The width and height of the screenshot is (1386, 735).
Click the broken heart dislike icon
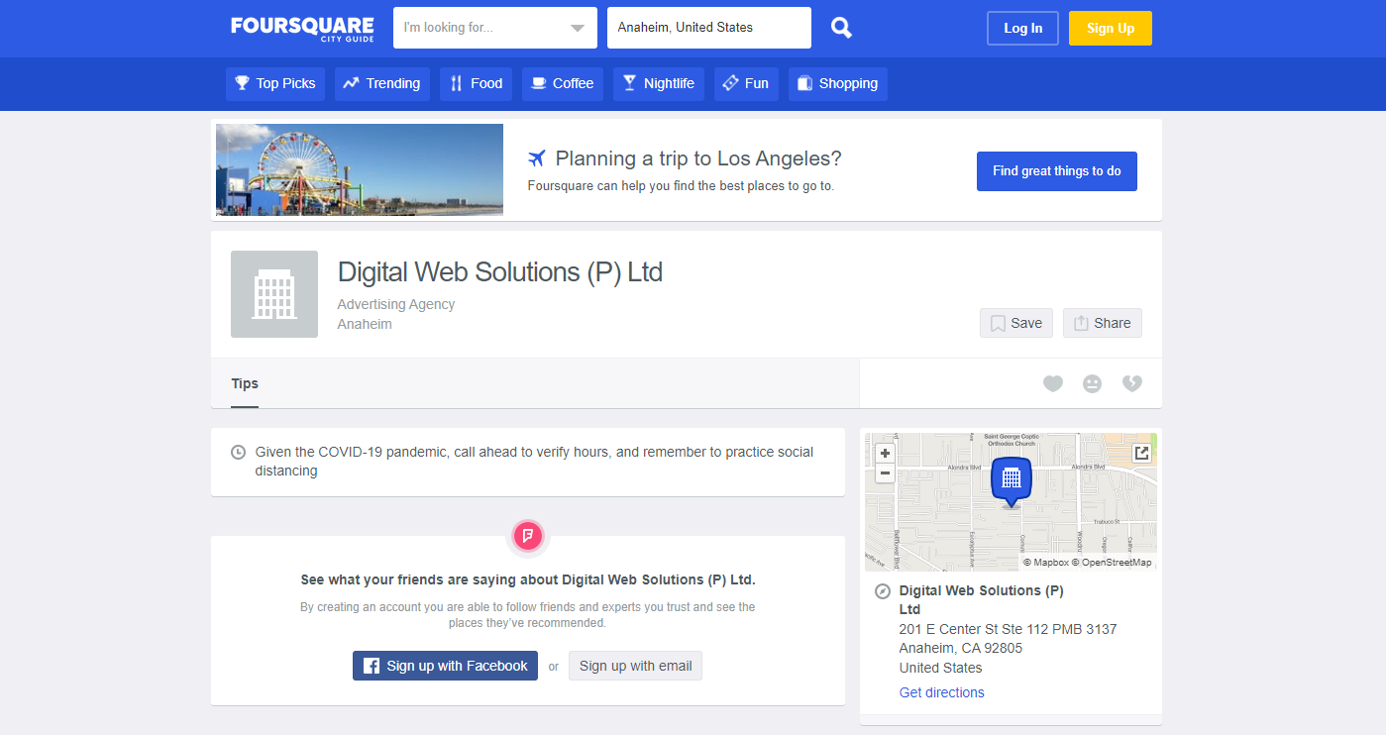1132,383
